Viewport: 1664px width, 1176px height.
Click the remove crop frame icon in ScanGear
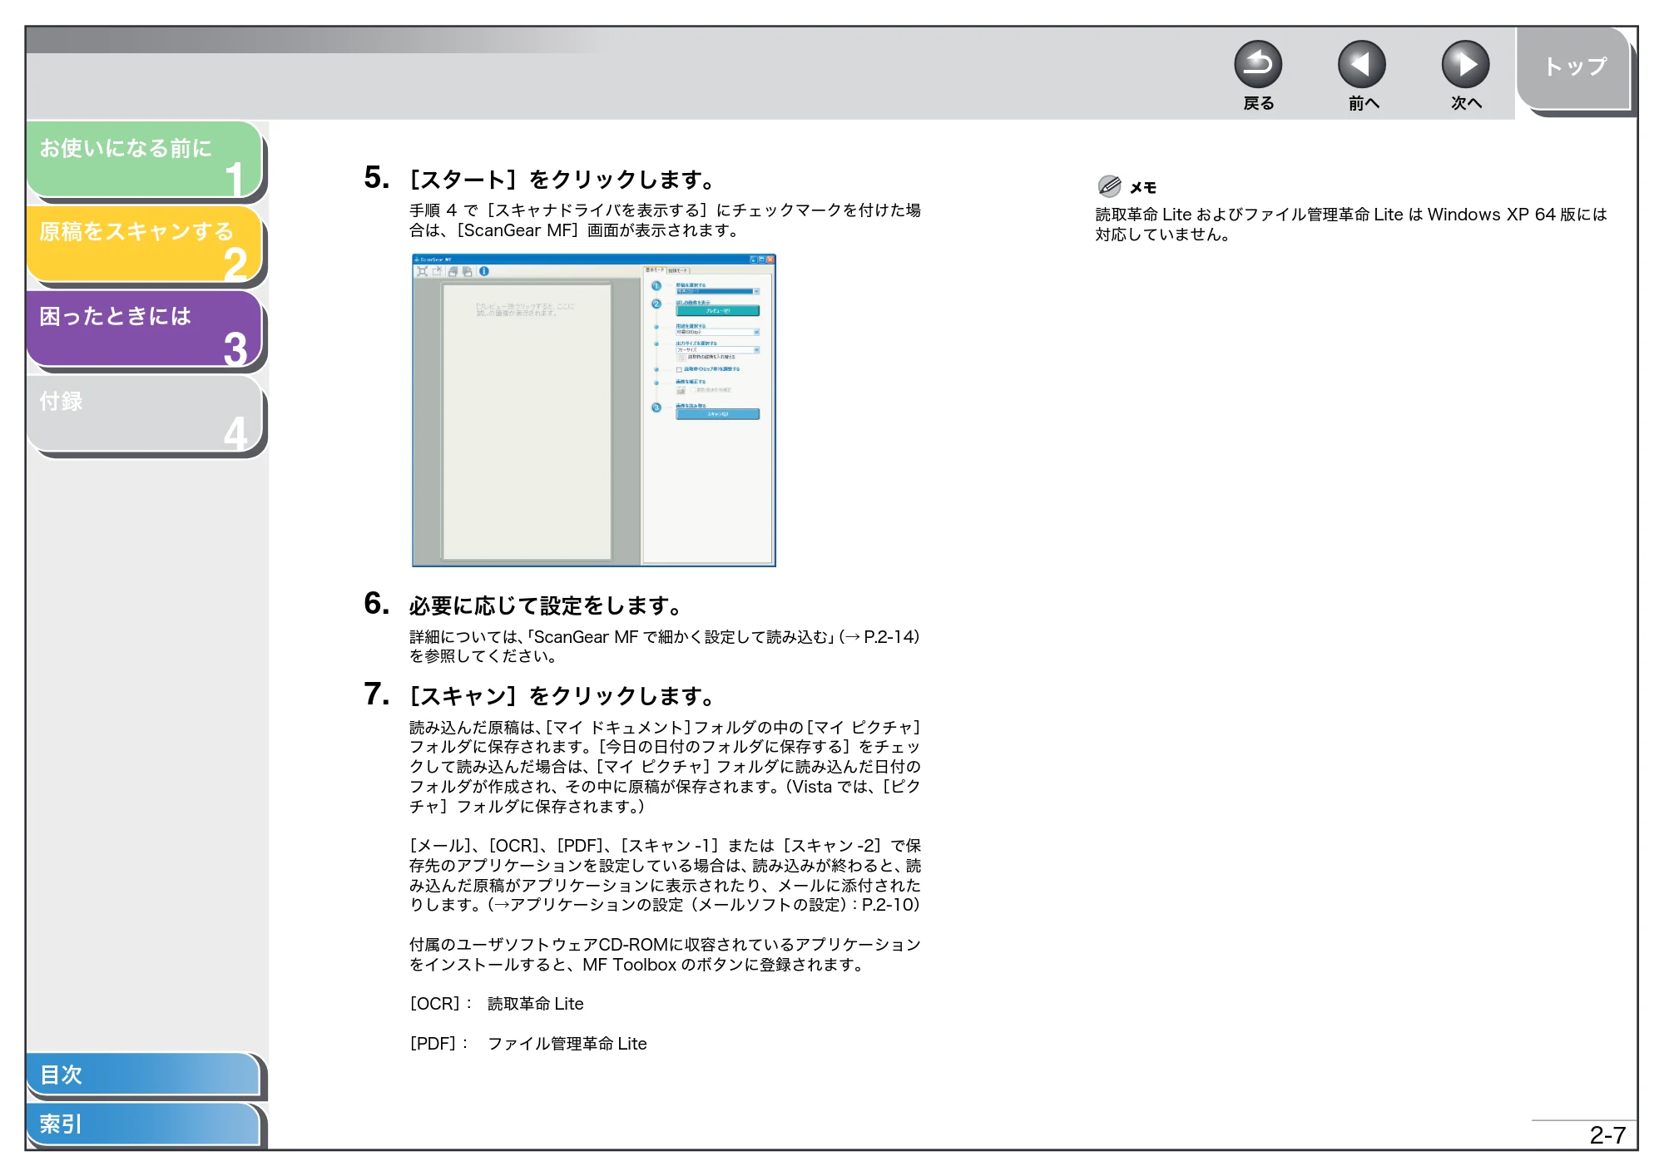(x=437, y=271)
